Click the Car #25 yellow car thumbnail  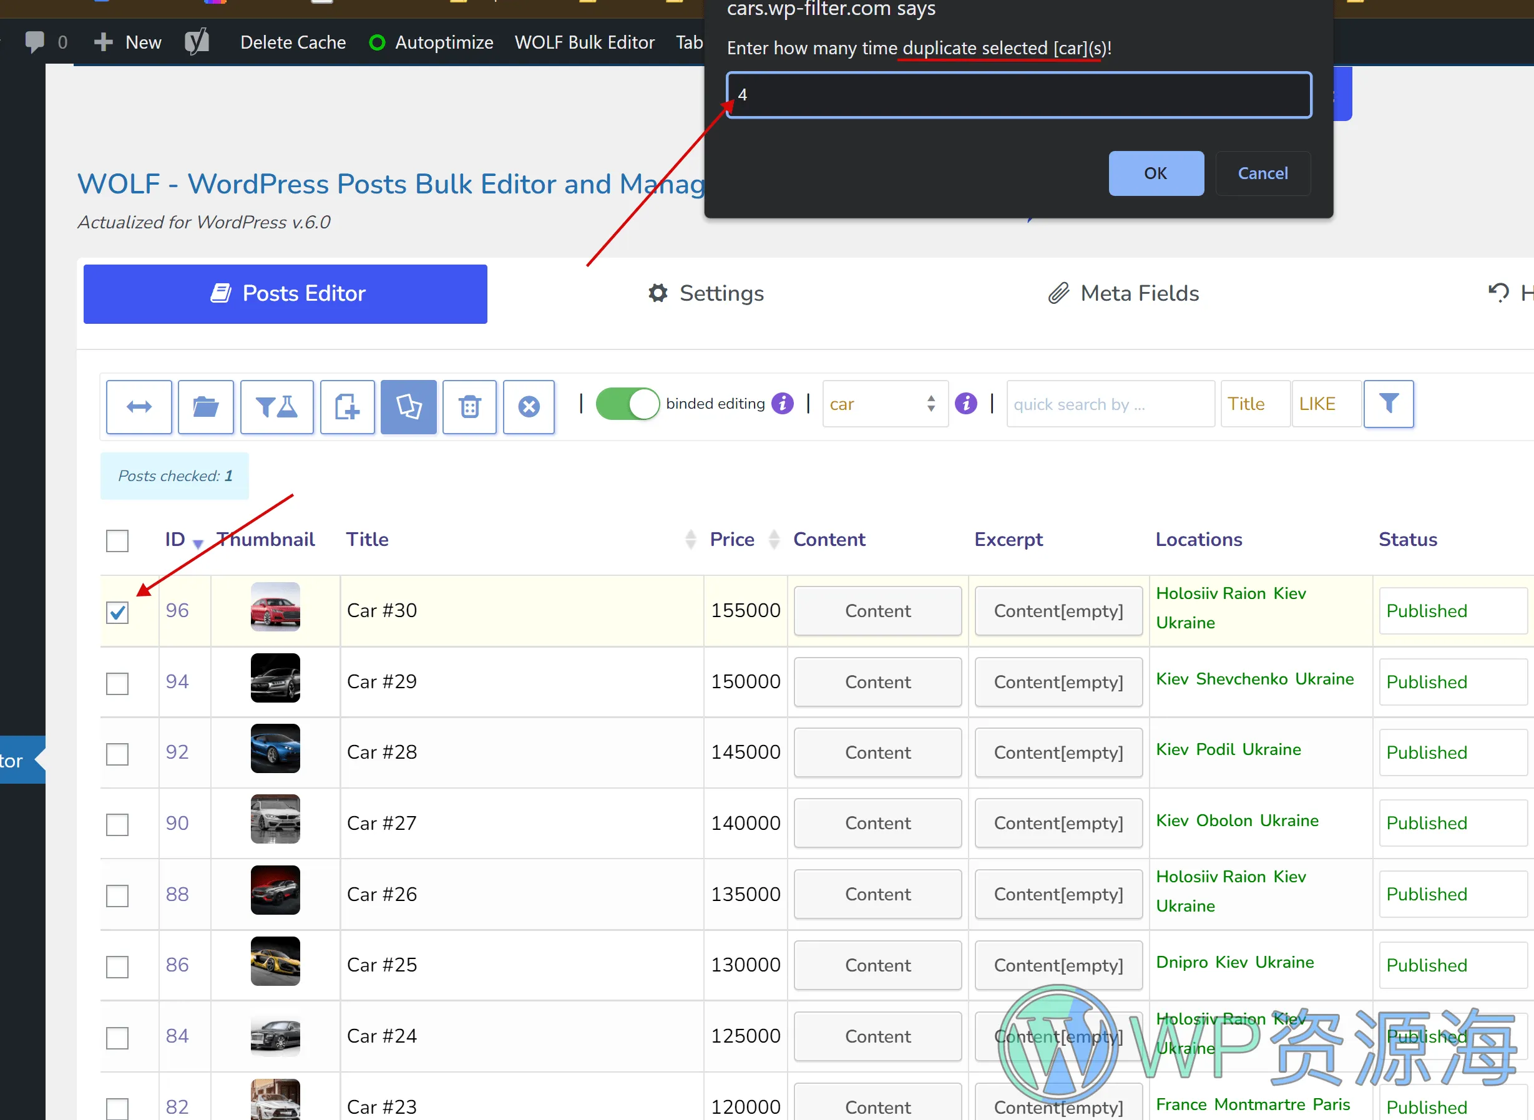(x=275, y=962)
